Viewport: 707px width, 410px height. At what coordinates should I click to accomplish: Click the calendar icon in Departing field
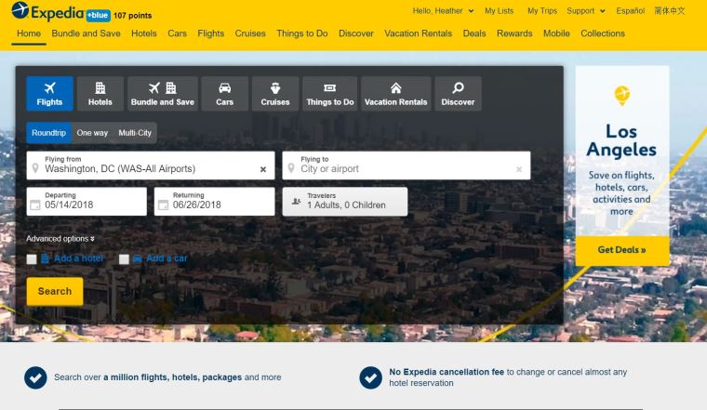[35, 205]
